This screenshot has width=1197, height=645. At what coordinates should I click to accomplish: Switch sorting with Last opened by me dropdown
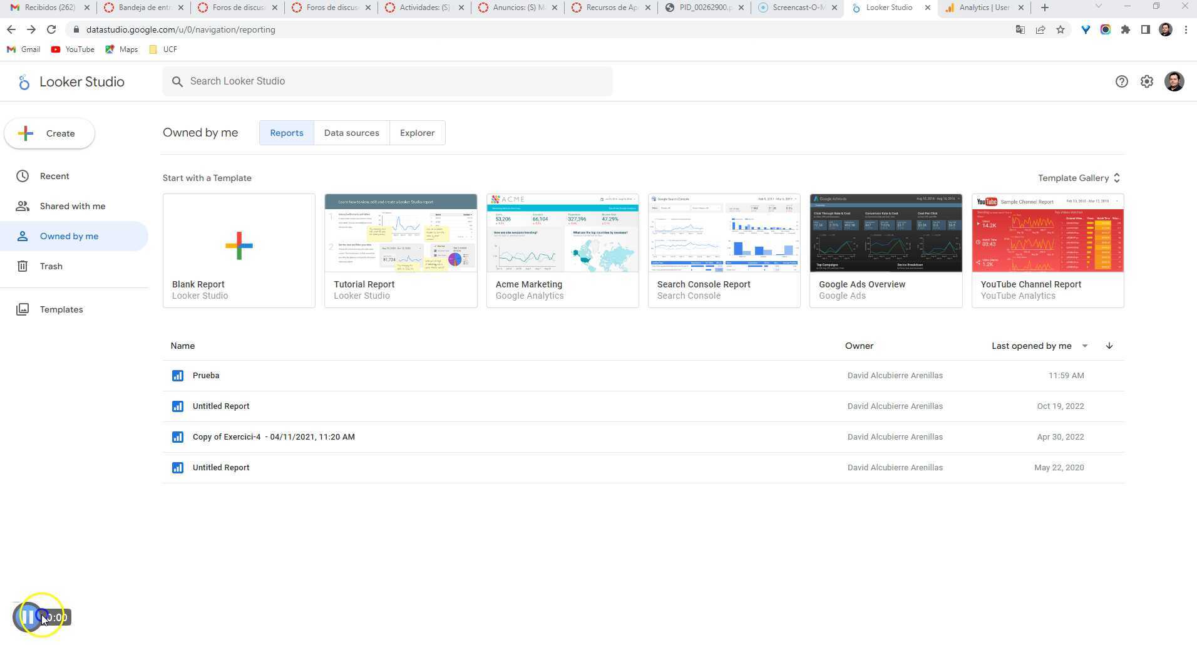[1039, 346]
